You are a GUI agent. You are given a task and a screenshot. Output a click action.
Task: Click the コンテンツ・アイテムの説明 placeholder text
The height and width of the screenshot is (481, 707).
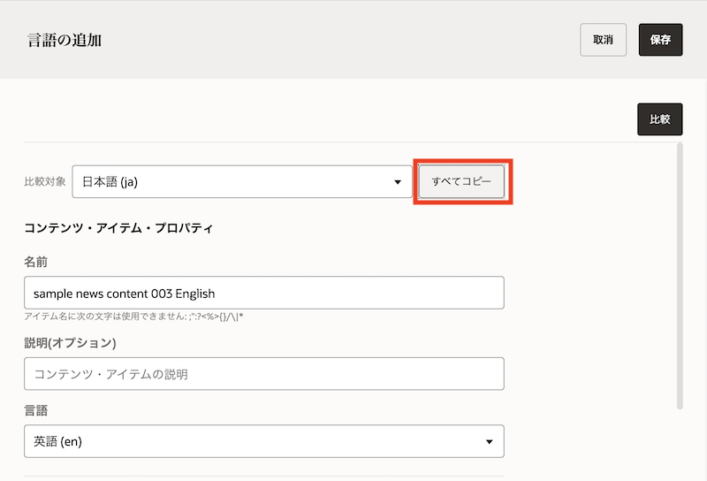pyautogui.click(x=110, y=374)
